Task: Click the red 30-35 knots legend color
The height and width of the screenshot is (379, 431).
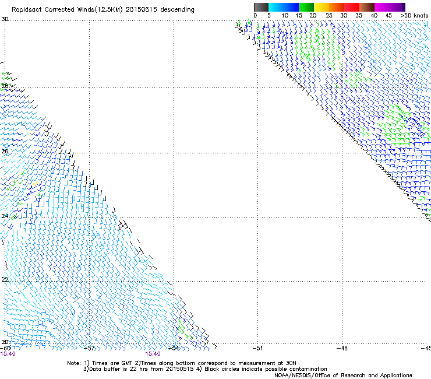Action: [352, 7]
